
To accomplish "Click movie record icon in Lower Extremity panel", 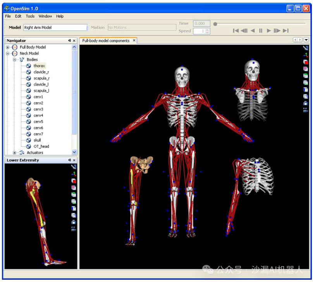I will point(74,229).
